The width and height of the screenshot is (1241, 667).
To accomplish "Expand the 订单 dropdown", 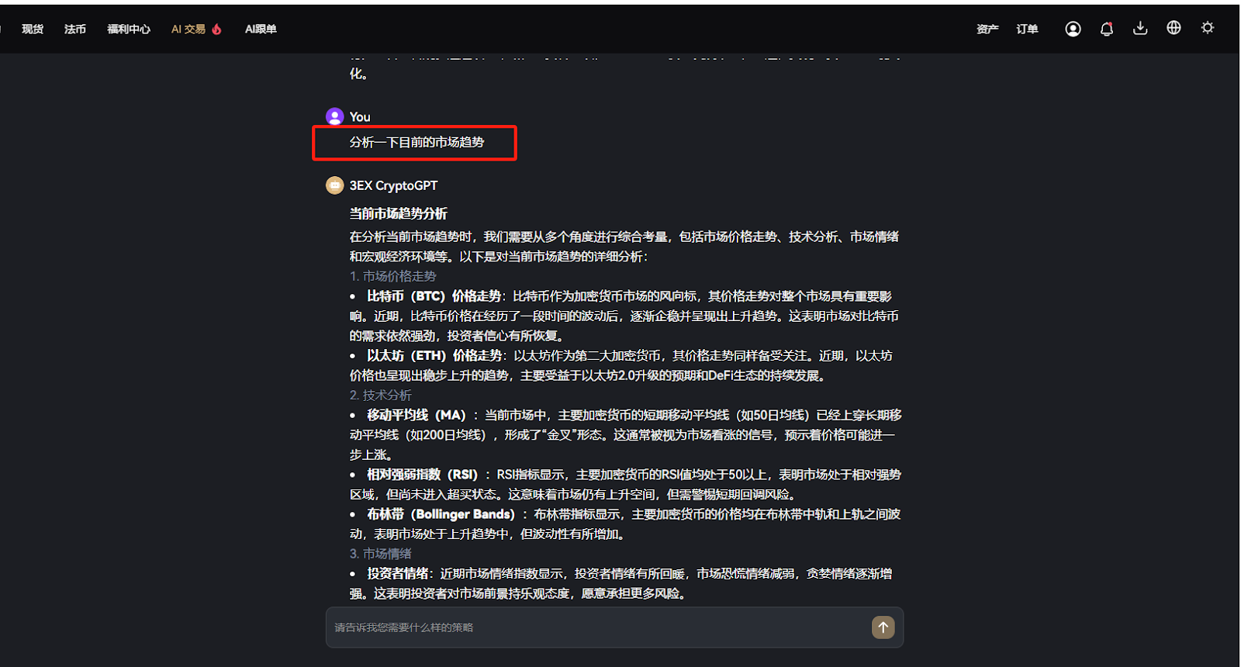I will click(x=1027, y=29).
